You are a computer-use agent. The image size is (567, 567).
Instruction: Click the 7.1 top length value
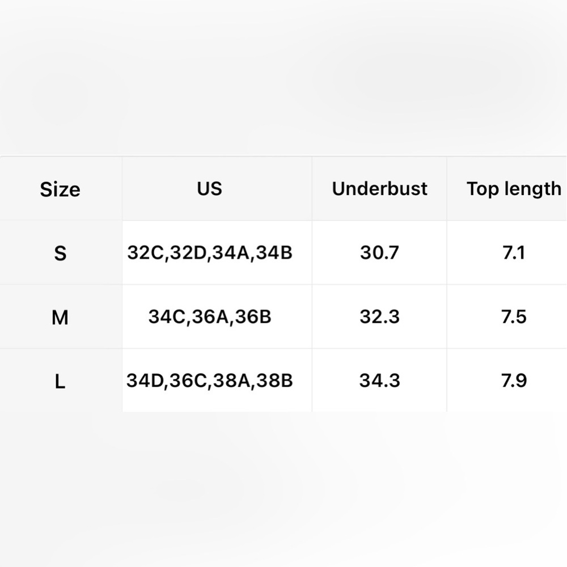514,252
